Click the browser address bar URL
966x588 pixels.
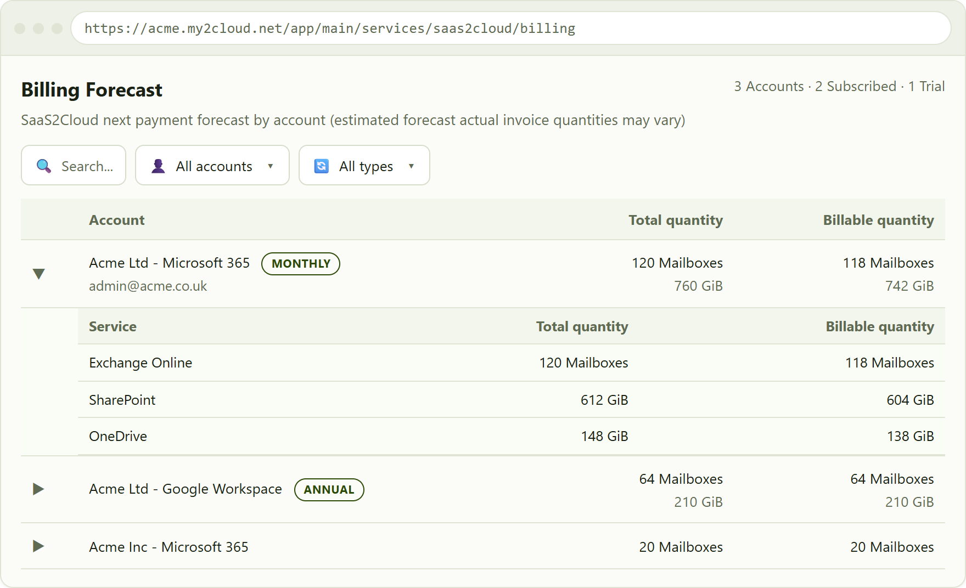(330, 29)
